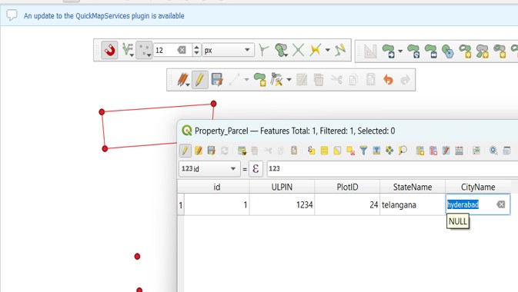Click the filter funnel icon

(x=363, y=151)
